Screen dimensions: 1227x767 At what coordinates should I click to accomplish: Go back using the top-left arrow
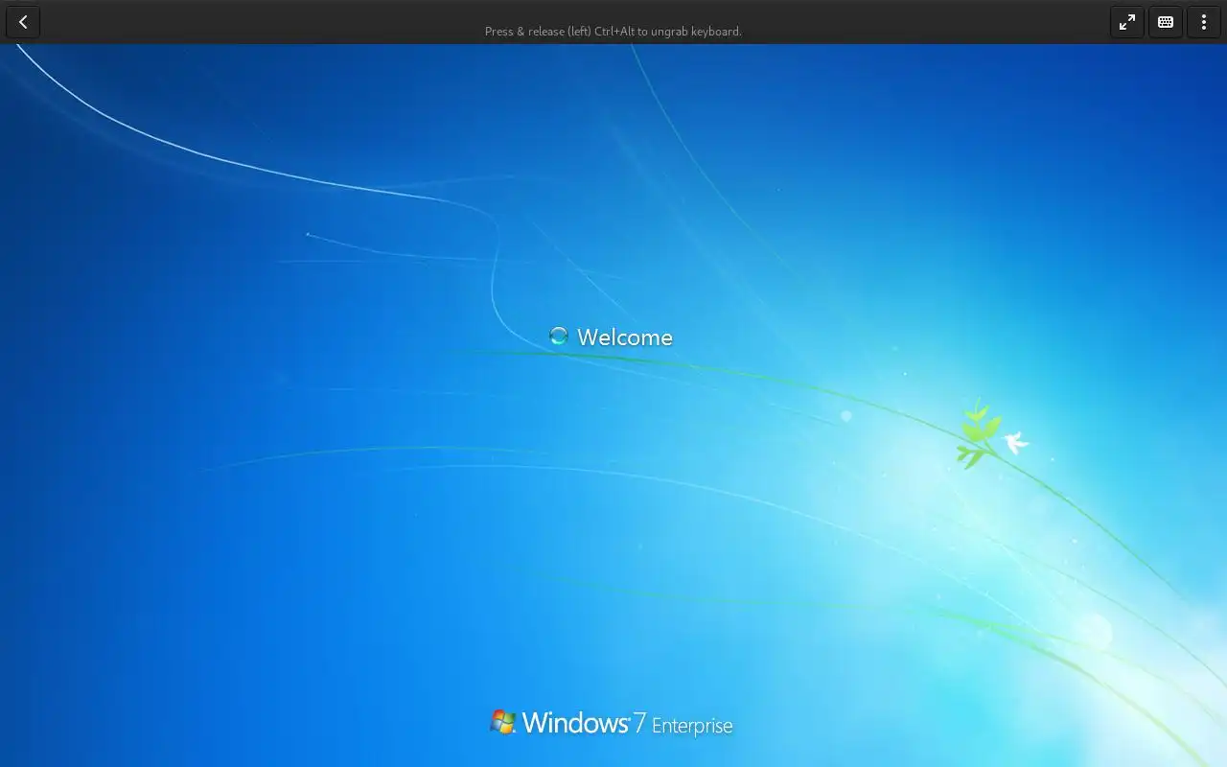(x=23, y=22)
